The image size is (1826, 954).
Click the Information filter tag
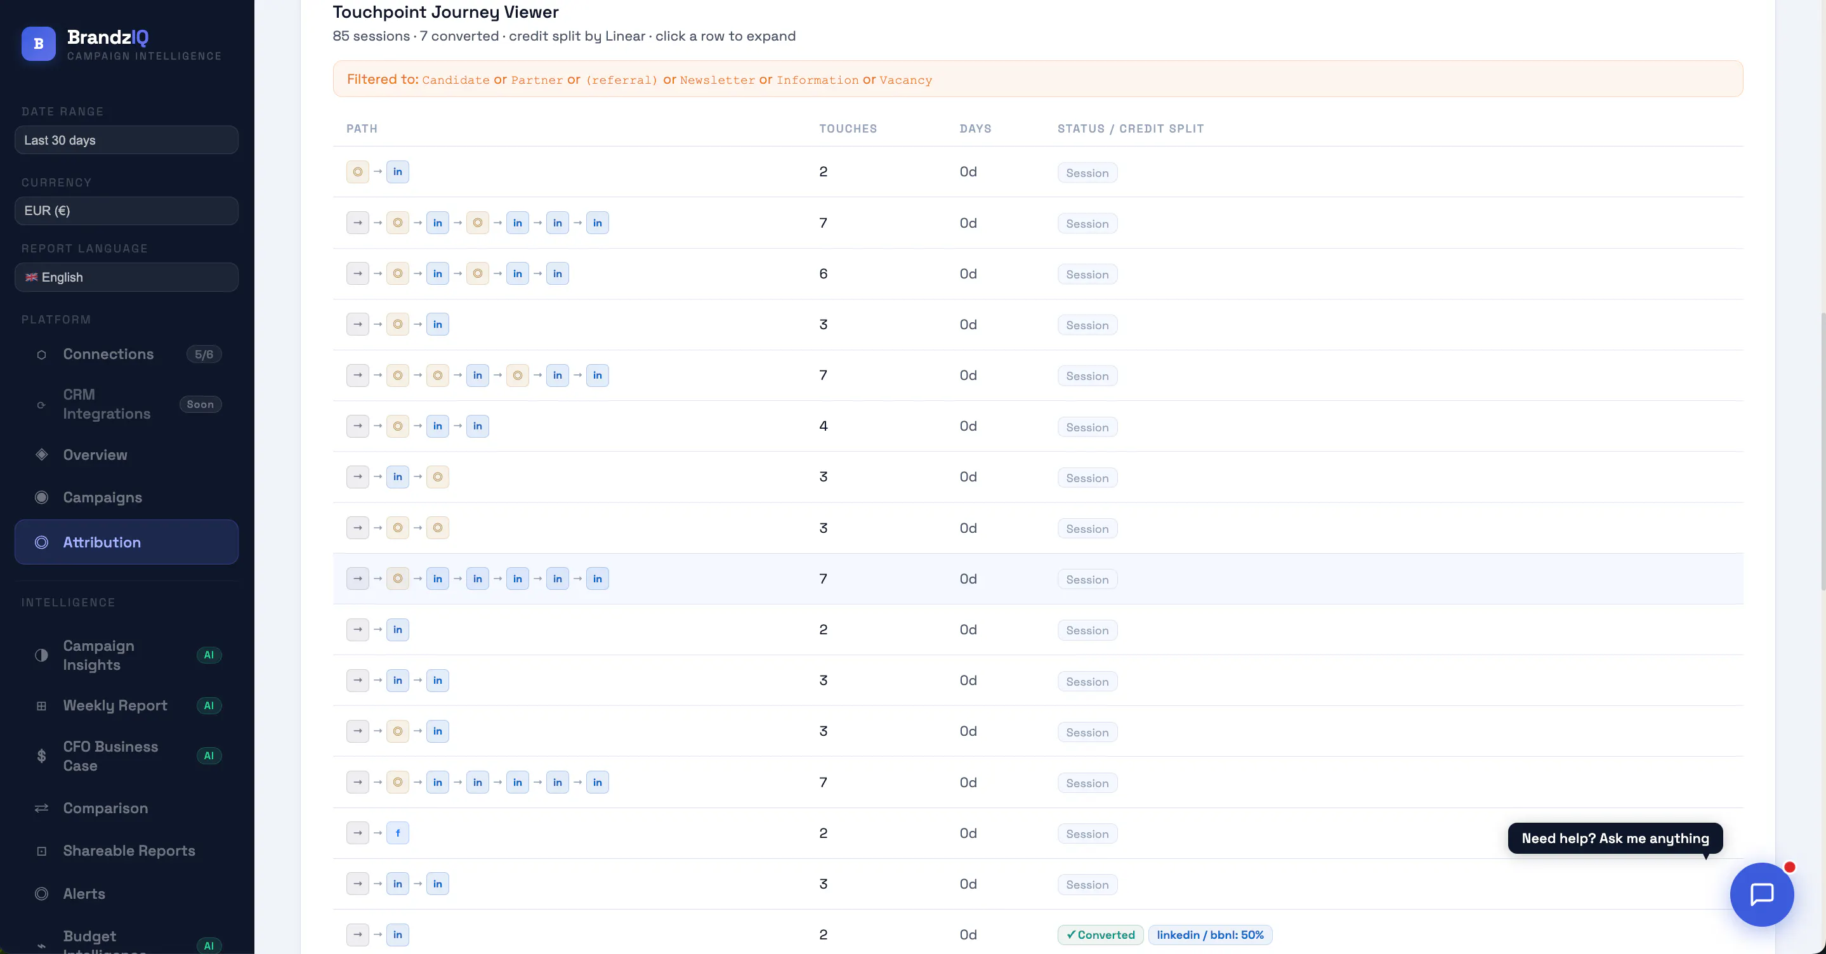817,80
